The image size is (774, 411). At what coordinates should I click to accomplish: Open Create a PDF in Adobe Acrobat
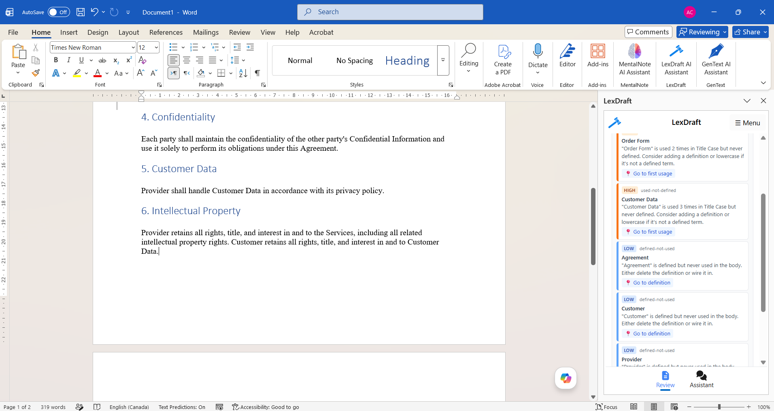click(x=503, y=60)
